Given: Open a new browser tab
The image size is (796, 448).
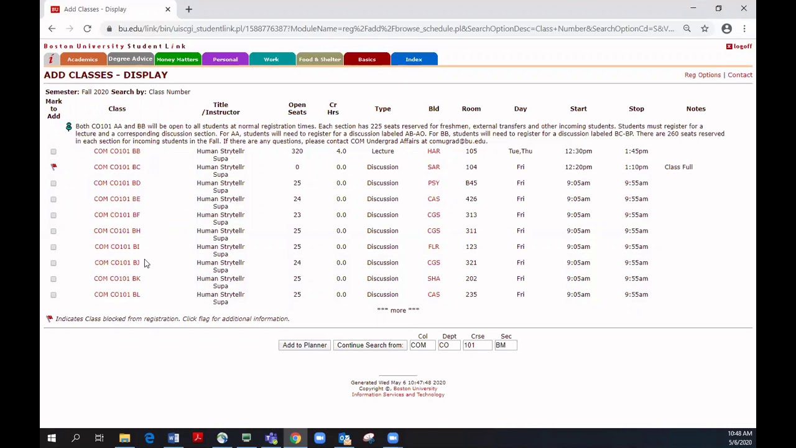Looking at the screenshot, I should [x=188, y=9].
